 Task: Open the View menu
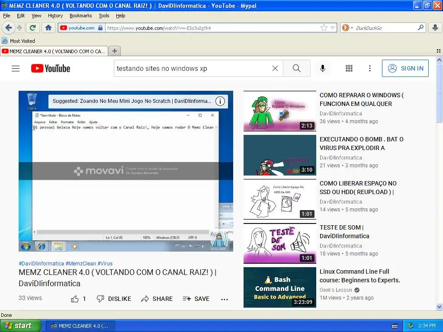pos(36,16)
